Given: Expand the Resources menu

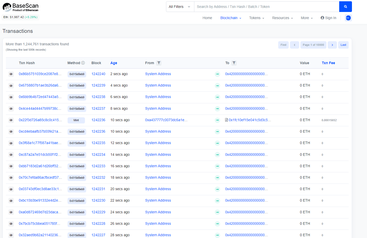Looking at the screenshot, I should (x=282, y=18).
